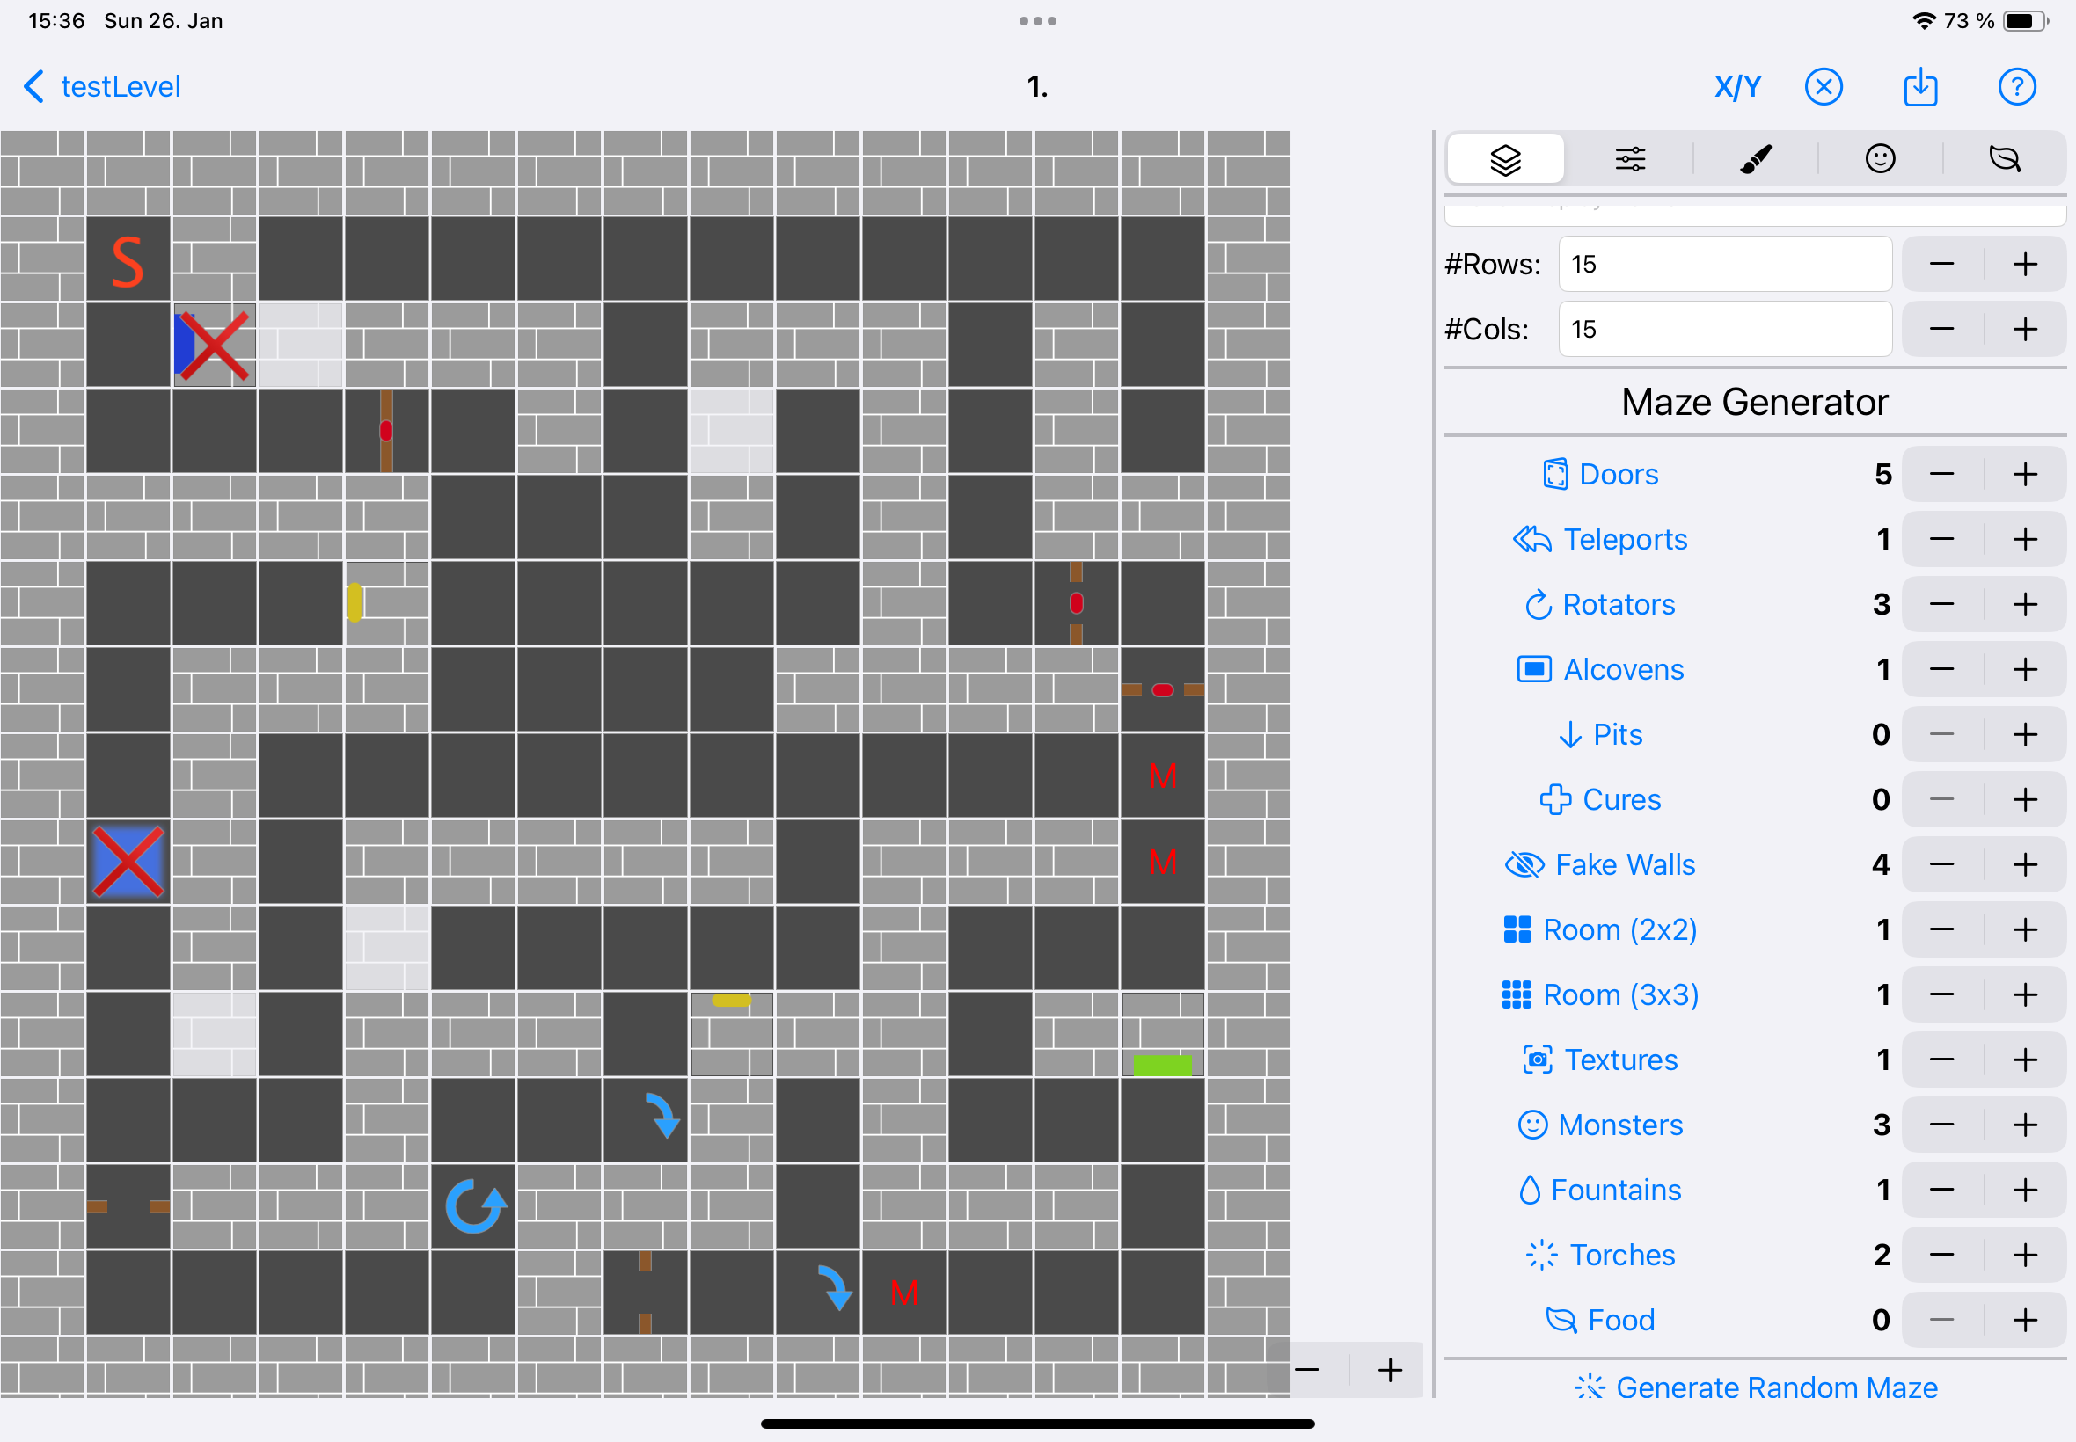Increase Teleports count
Image resolution: width=2076 pixels, height=1442 pixels.
tap(2025, 539)
